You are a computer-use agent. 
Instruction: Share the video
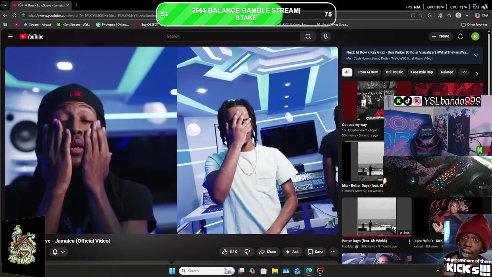pyautogui.click(x=268, y=252)
